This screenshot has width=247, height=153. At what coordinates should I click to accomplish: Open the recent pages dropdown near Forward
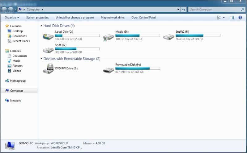point(15,10)
